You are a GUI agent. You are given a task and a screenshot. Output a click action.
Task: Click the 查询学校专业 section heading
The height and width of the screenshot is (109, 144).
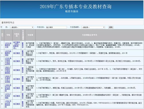coord(8,23)
